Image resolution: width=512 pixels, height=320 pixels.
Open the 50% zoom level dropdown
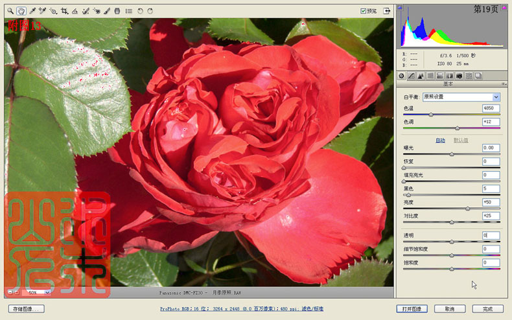(36, 293)
